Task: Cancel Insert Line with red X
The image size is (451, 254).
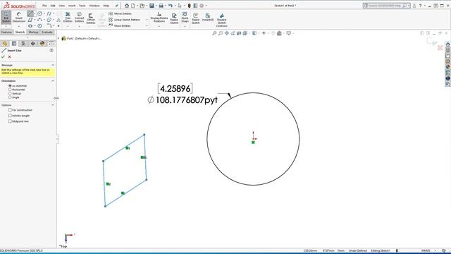Action: pos(9,56)
